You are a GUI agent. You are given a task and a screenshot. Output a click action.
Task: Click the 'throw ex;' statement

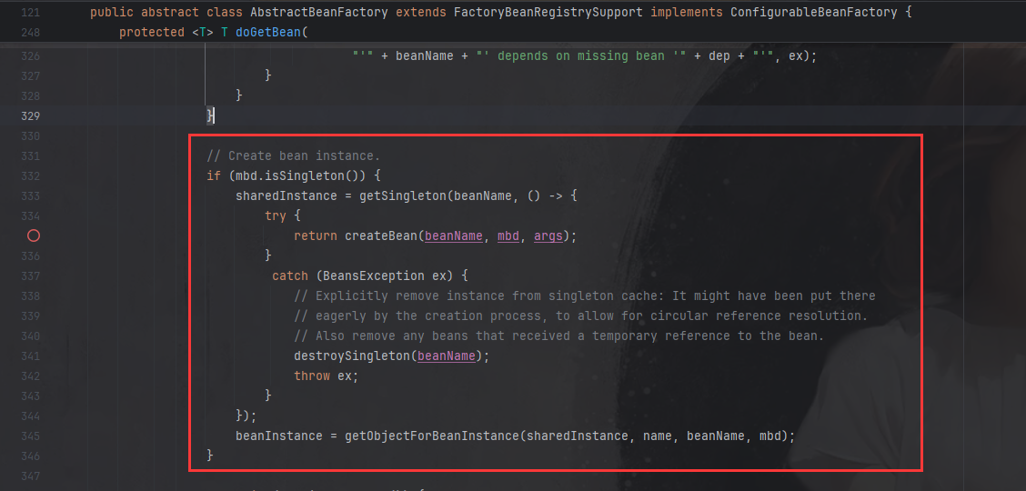(x=327, y=376)
